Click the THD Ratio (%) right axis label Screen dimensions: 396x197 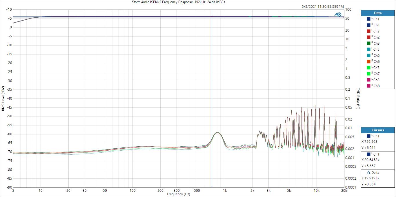(x=358, y=99)
